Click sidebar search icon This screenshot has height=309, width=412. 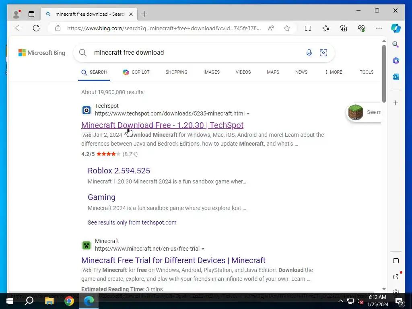396,44
